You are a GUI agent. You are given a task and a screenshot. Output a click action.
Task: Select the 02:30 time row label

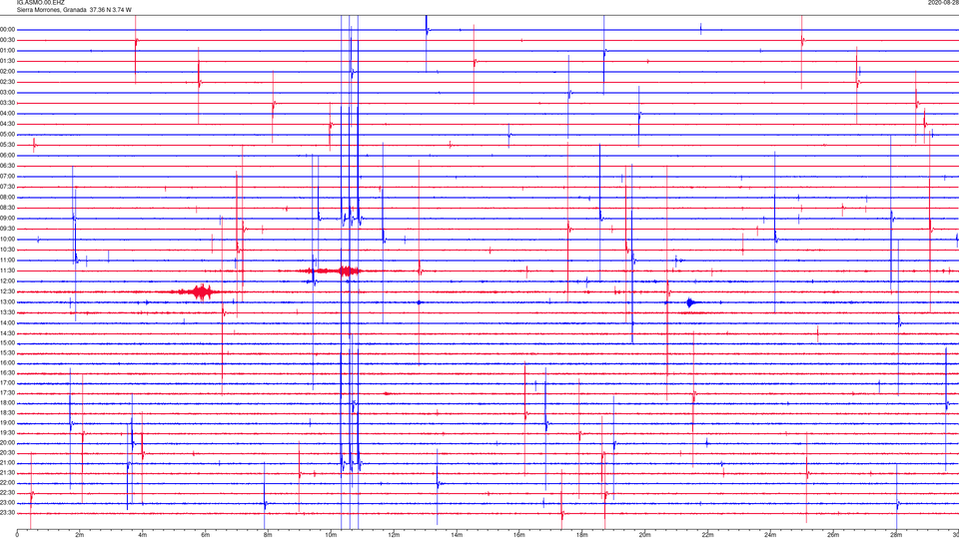coord(8,82)
